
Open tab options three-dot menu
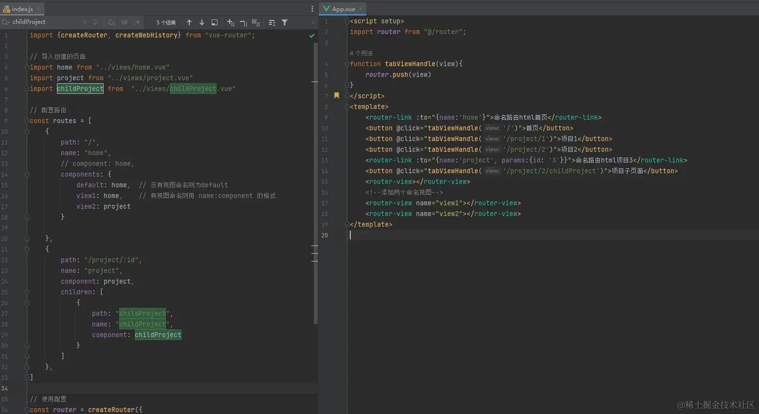pyautogui.click(x=312, y=9)
